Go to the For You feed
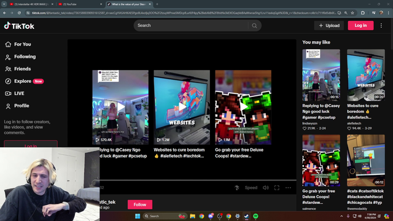Viewport: 393px width, 221px height. (x=18, y=44)
